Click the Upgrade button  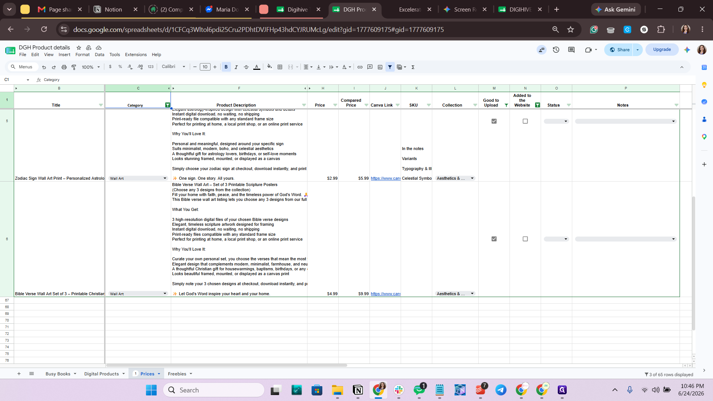tap(662, 50)
